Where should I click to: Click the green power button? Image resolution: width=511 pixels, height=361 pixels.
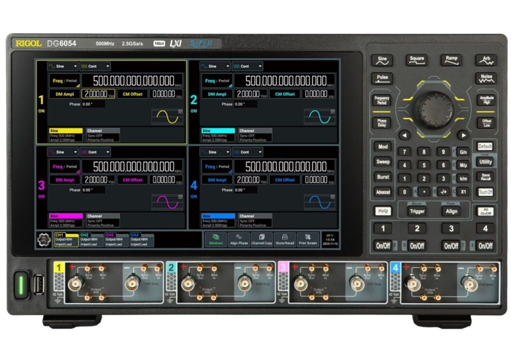point(21,285)
